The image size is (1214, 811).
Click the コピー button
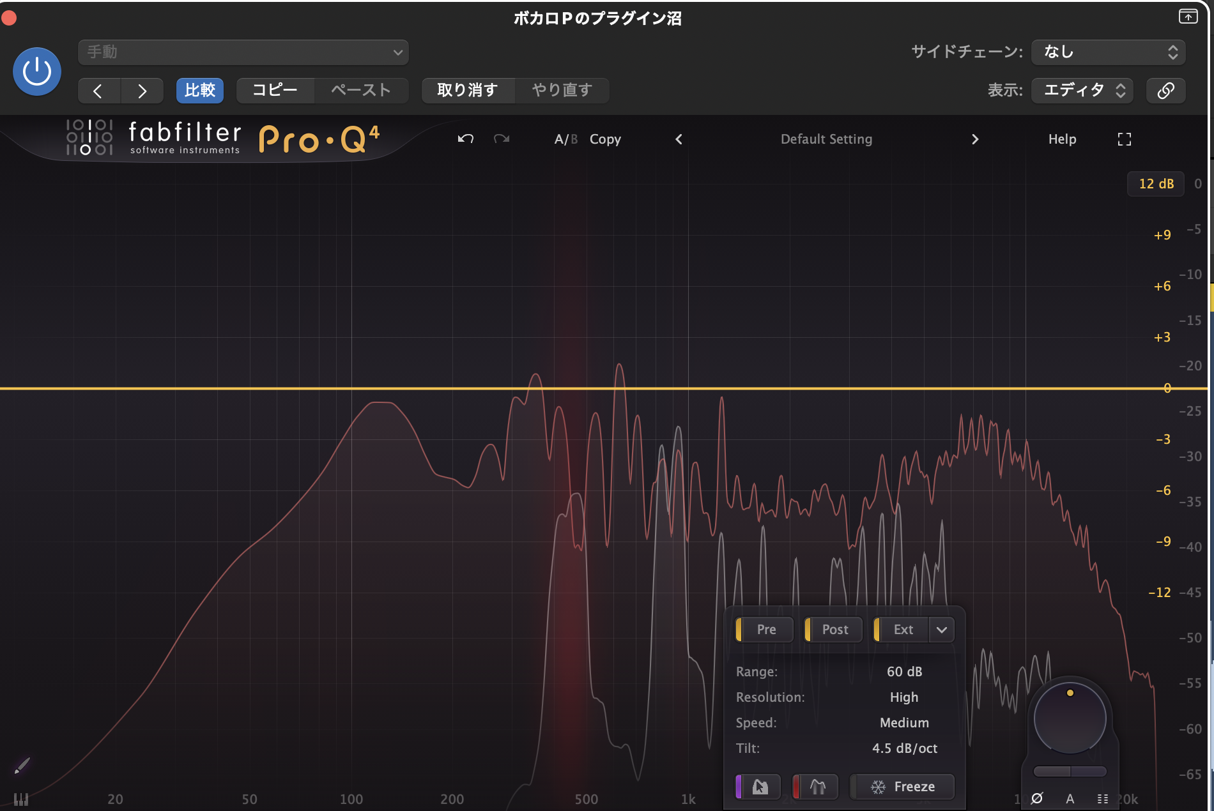click(275, 91)
